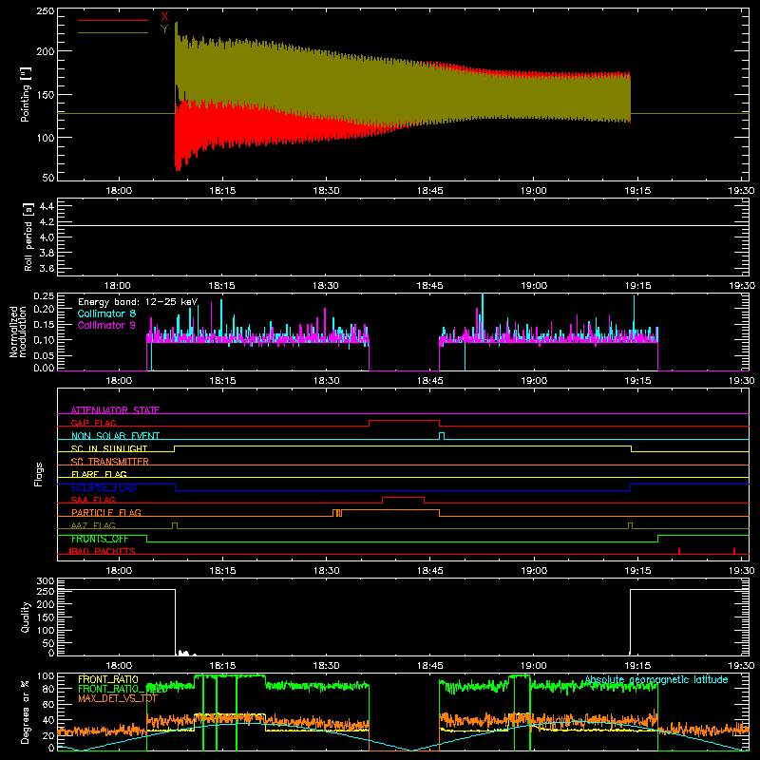Click the SC_IN_SUNLIGHT flag label

[109, 448]
